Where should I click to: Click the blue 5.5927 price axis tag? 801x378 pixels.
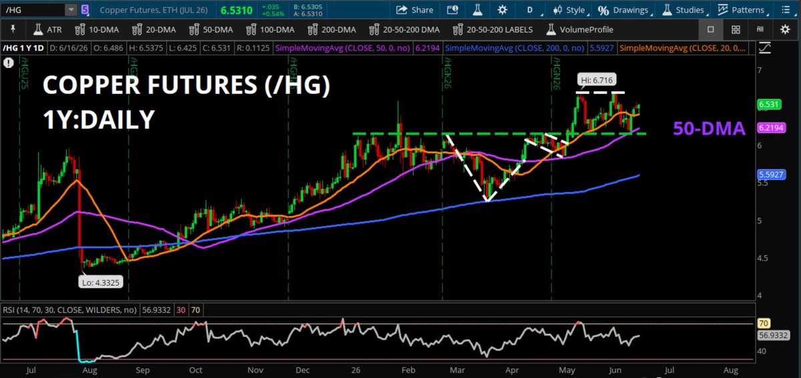point(771,174)
